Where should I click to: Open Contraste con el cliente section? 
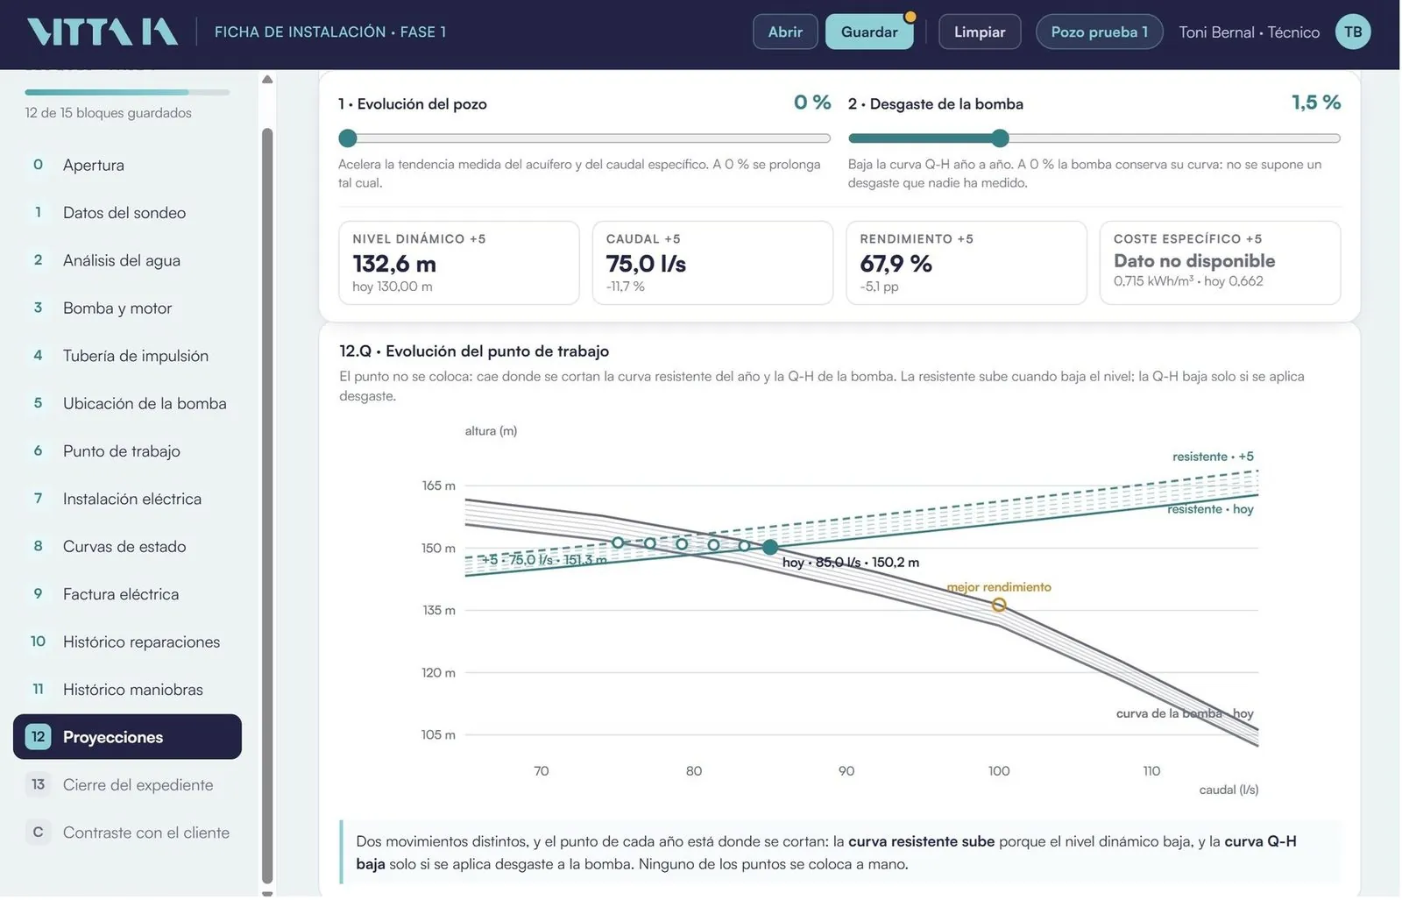click(127, 833)
